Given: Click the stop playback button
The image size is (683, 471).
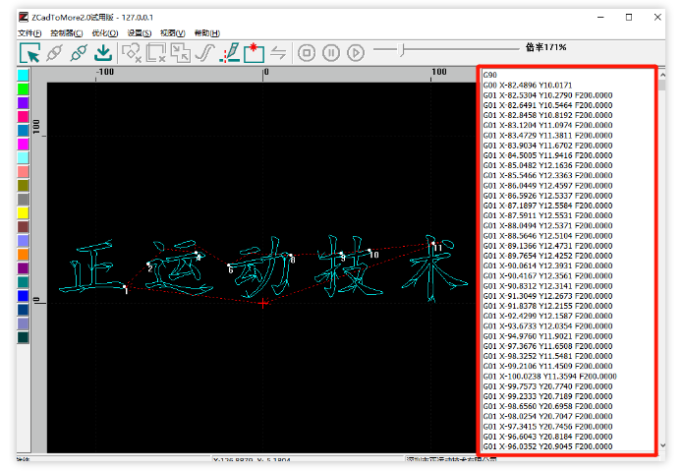Looking at the screenshot, I should coord(307,53).
